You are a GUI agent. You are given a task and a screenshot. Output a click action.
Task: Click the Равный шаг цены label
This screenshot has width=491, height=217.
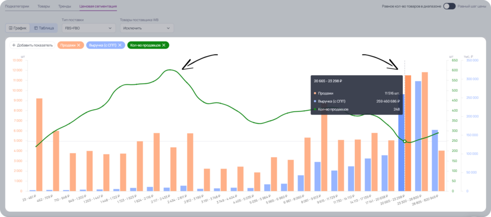click(472, 6)
